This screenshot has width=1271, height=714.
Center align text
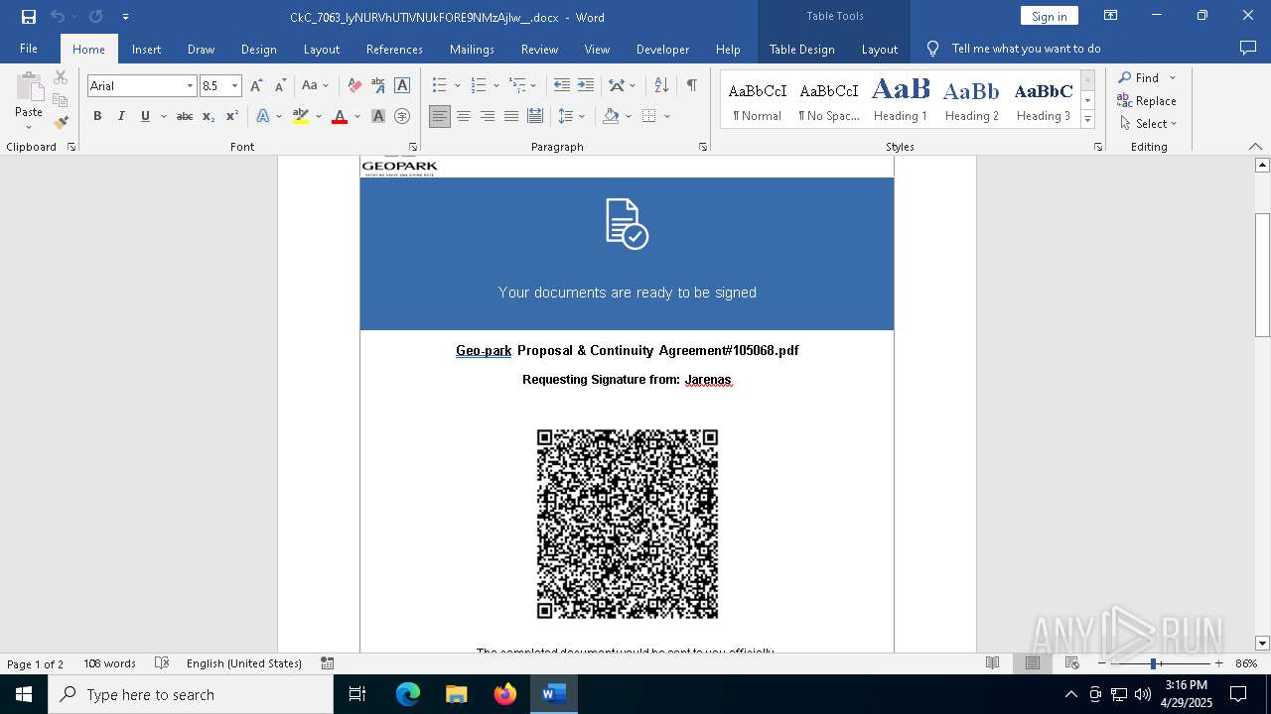(x=464, y=116)
